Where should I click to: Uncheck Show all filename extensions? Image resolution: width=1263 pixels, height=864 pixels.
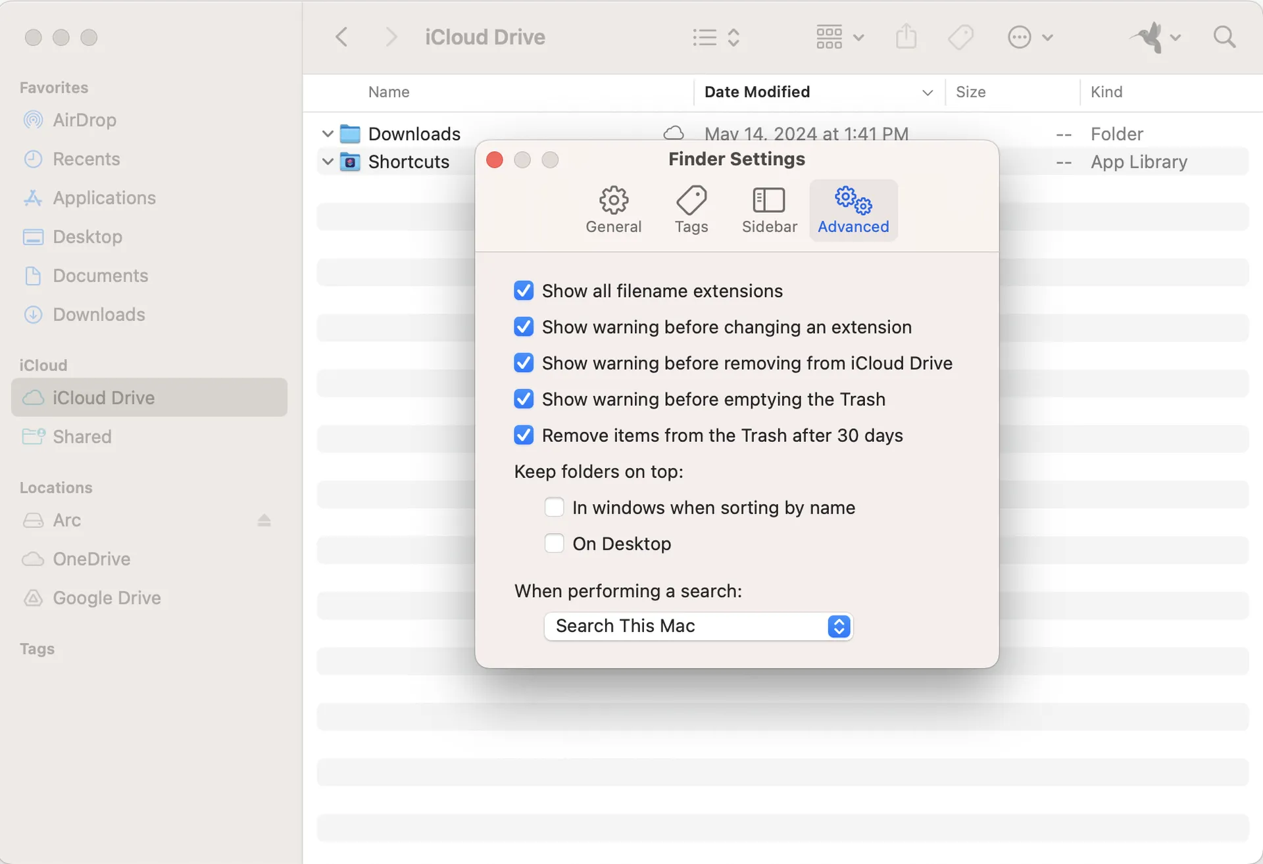click(524, 291)
